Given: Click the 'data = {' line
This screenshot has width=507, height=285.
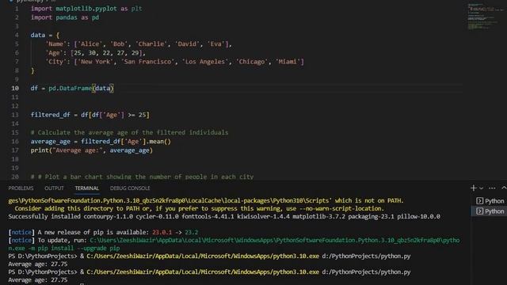Looking at the screenshot, I should 45,35.
